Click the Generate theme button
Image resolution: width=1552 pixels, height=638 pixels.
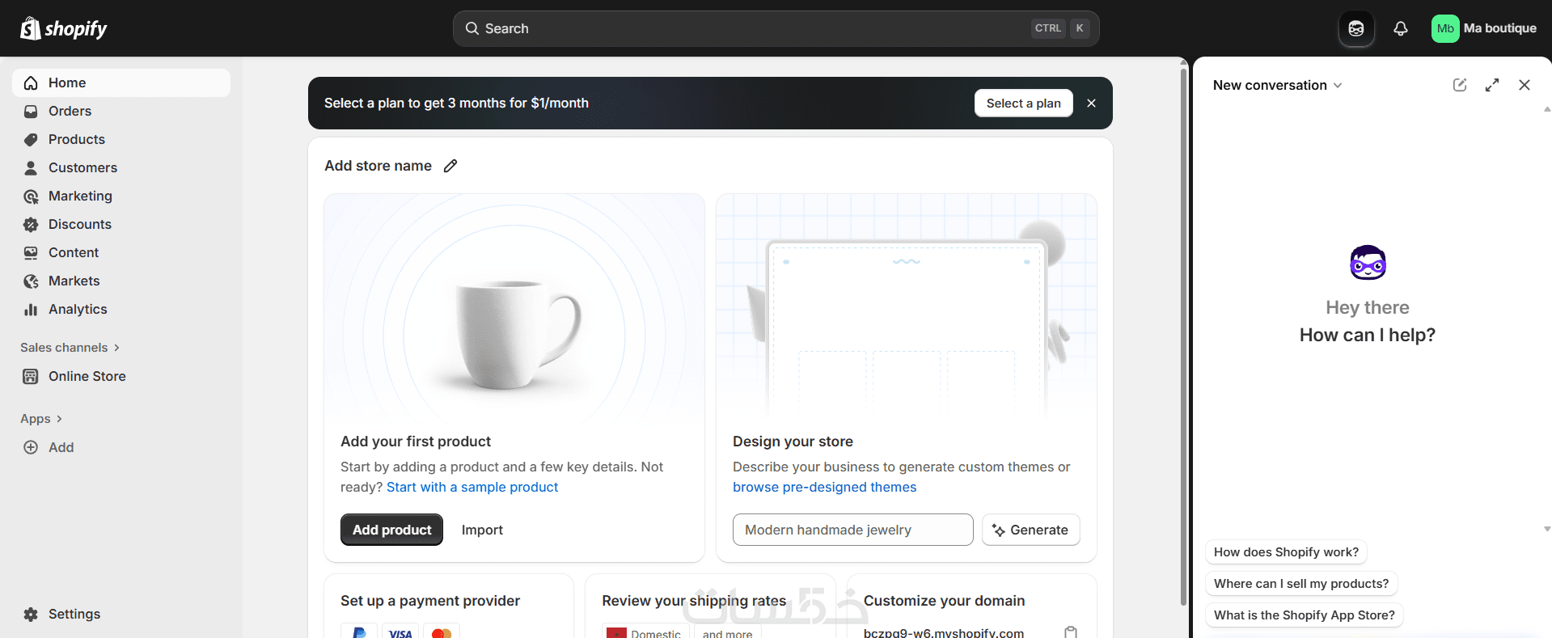pos(1030,530)
